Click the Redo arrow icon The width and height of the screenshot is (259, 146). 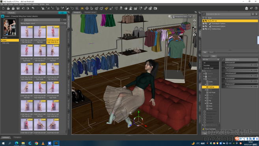click(38, 8)
